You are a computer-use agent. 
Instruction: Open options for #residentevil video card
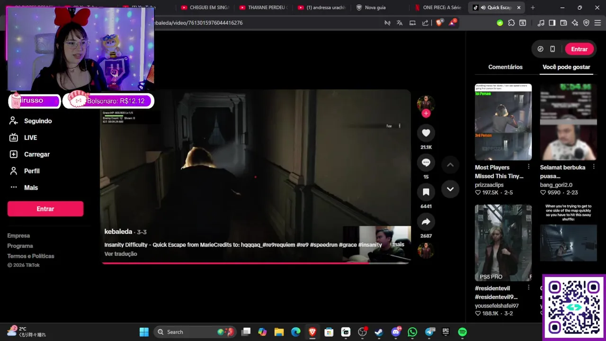[x=528, y=287]
